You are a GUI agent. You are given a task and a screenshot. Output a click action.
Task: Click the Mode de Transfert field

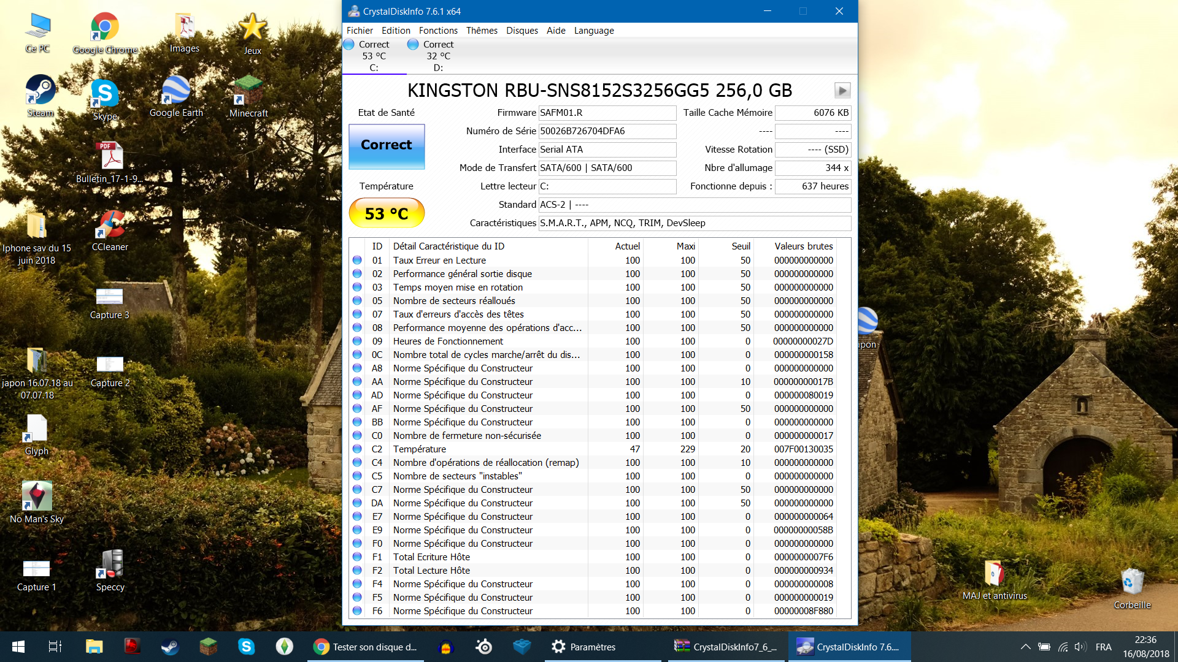[x=607, y=168]
